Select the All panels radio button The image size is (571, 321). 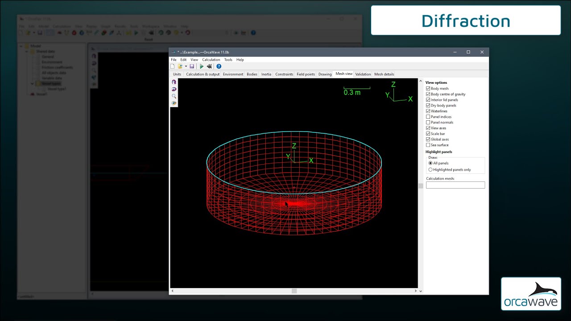click(x=430, y=163)
